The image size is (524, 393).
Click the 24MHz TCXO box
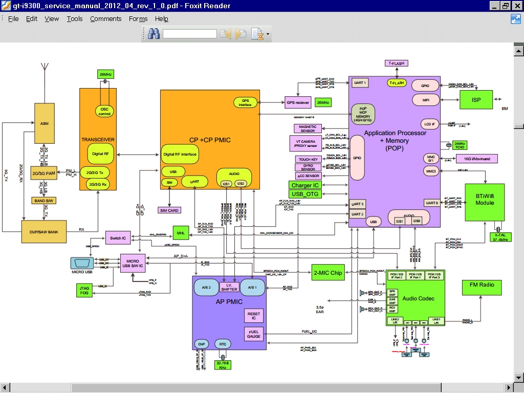coord(460,145)
